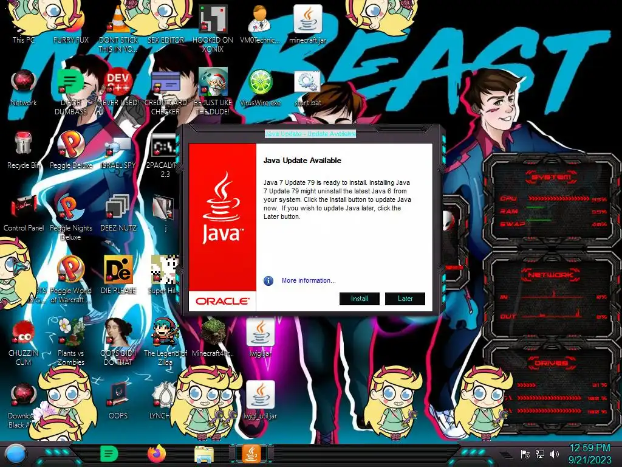Screen dimensions: 622x467
Task: Select the DEEZ NUTZ desktop icon
Action: click(118, 213)
